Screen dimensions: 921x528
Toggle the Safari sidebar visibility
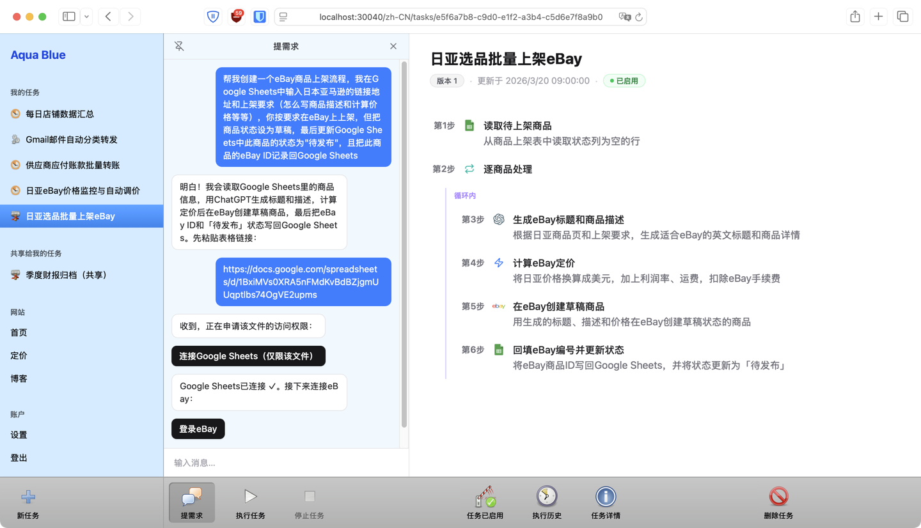click(68, 16)
